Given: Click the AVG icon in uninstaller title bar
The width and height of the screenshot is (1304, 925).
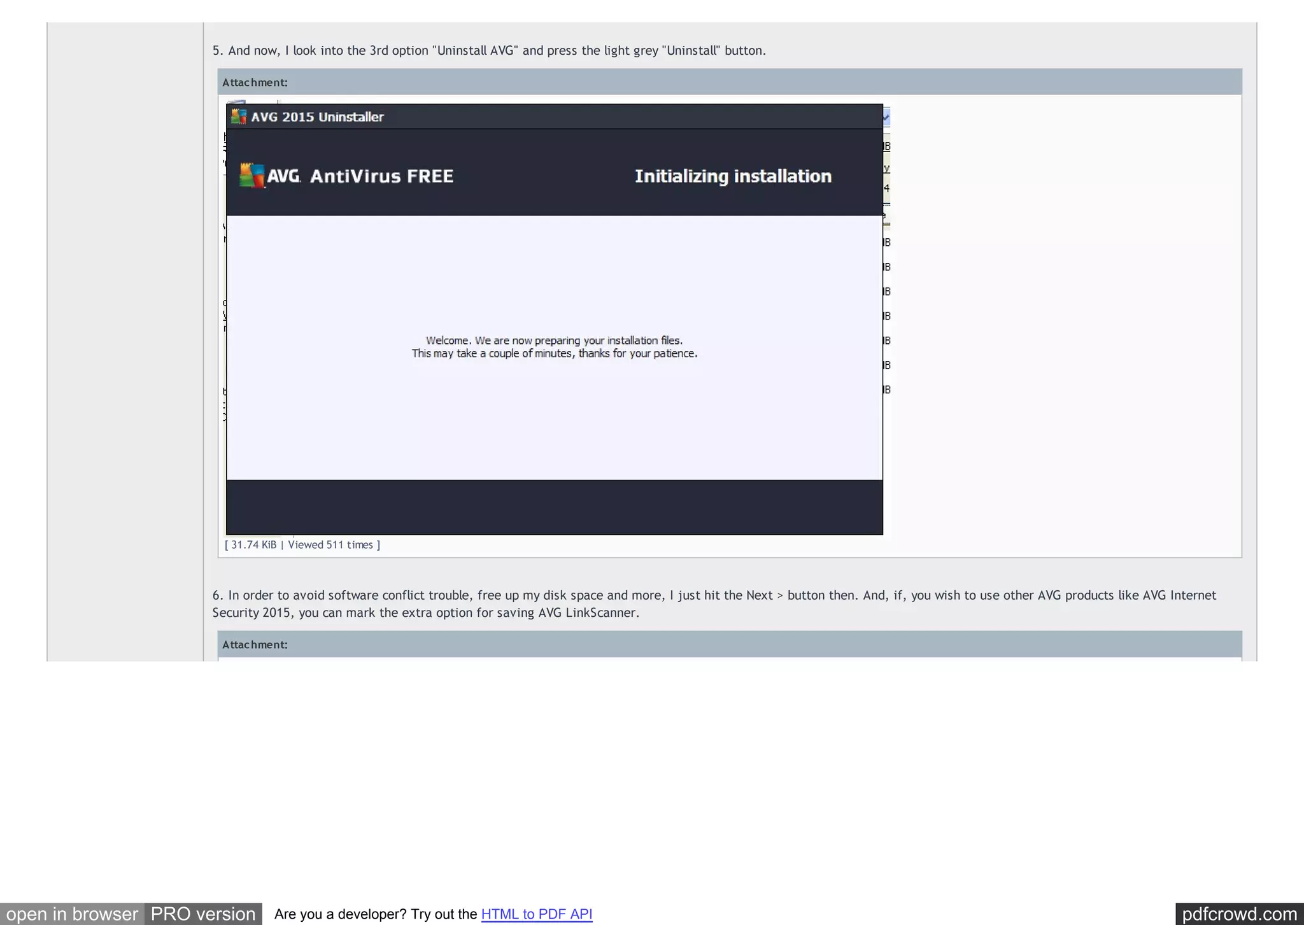Looking at the screenshot, I should 239,117.
